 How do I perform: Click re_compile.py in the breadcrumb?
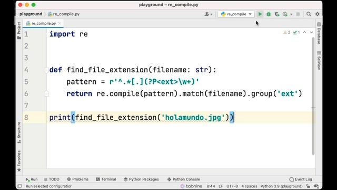click(x=64, y=14)
